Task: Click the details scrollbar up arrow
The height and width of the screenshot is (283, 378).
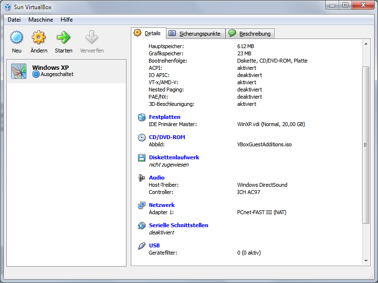Action: point(366,44)
